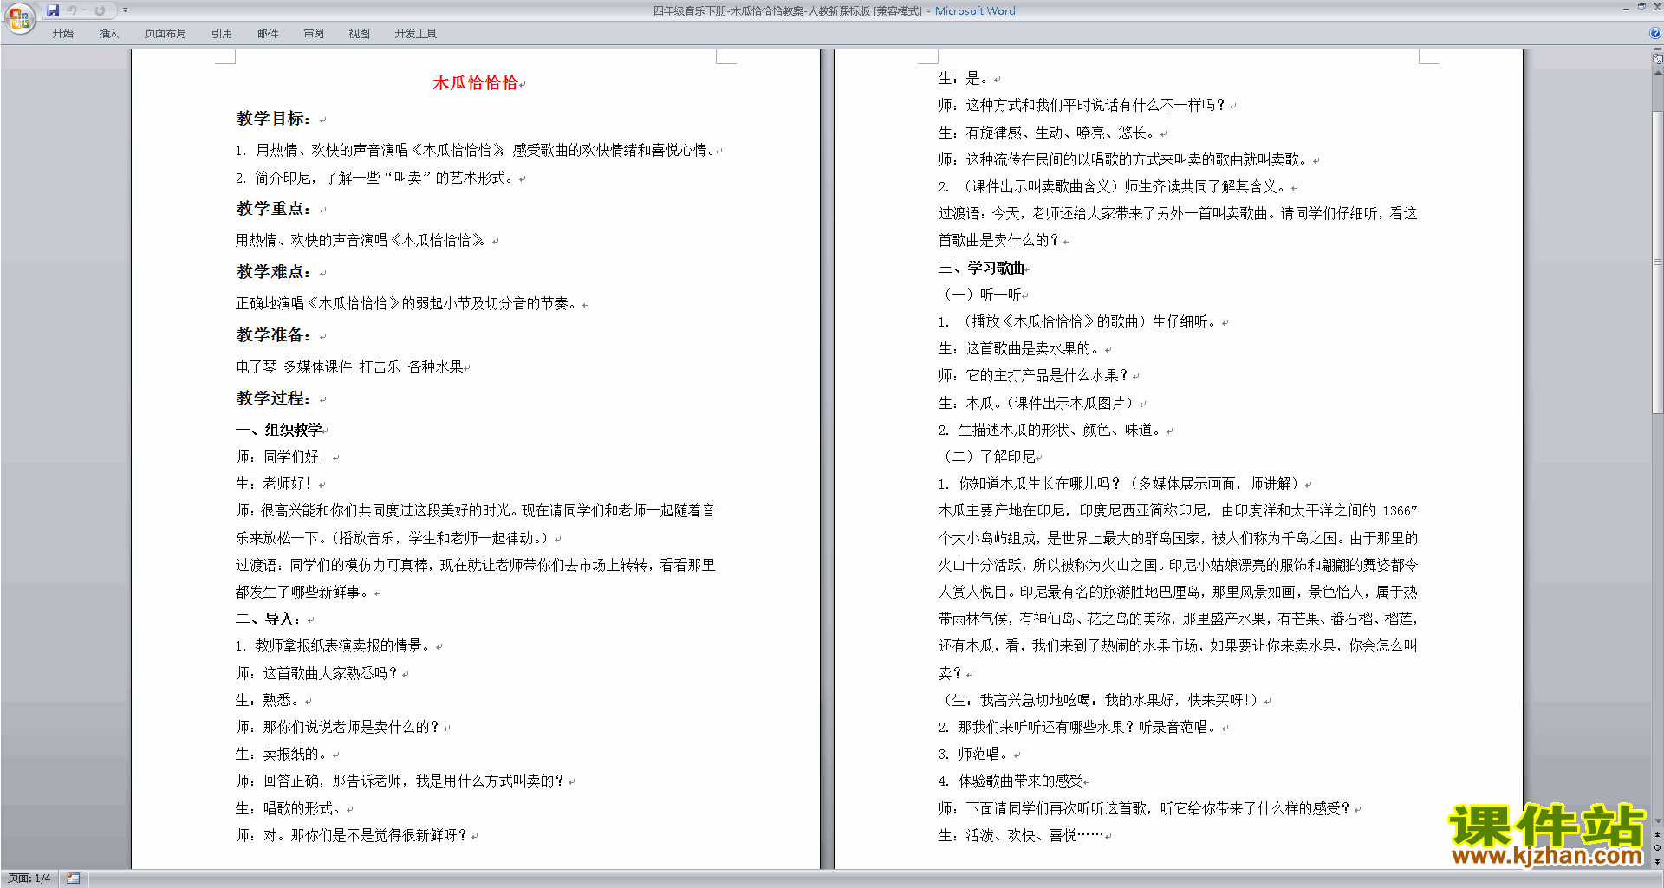Go to previous page using double-arrow button
This screenshot has height=888, width=1664.
[1658, 835]
